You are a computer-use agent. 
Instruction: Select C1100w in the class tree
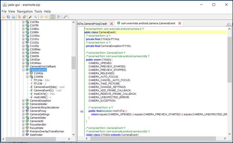tap(35, 36)
